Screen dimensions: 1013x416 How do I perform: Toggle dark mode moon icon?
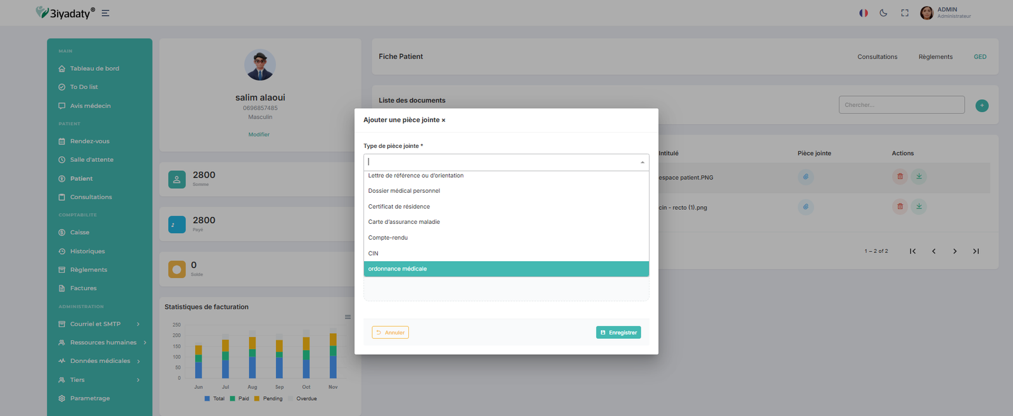click(x=883, y=13)
